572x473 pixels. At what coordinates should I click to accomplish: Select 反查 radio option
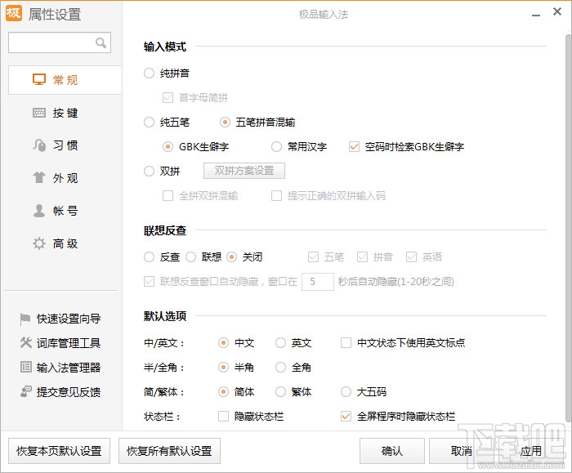click(x=149, y=257)
